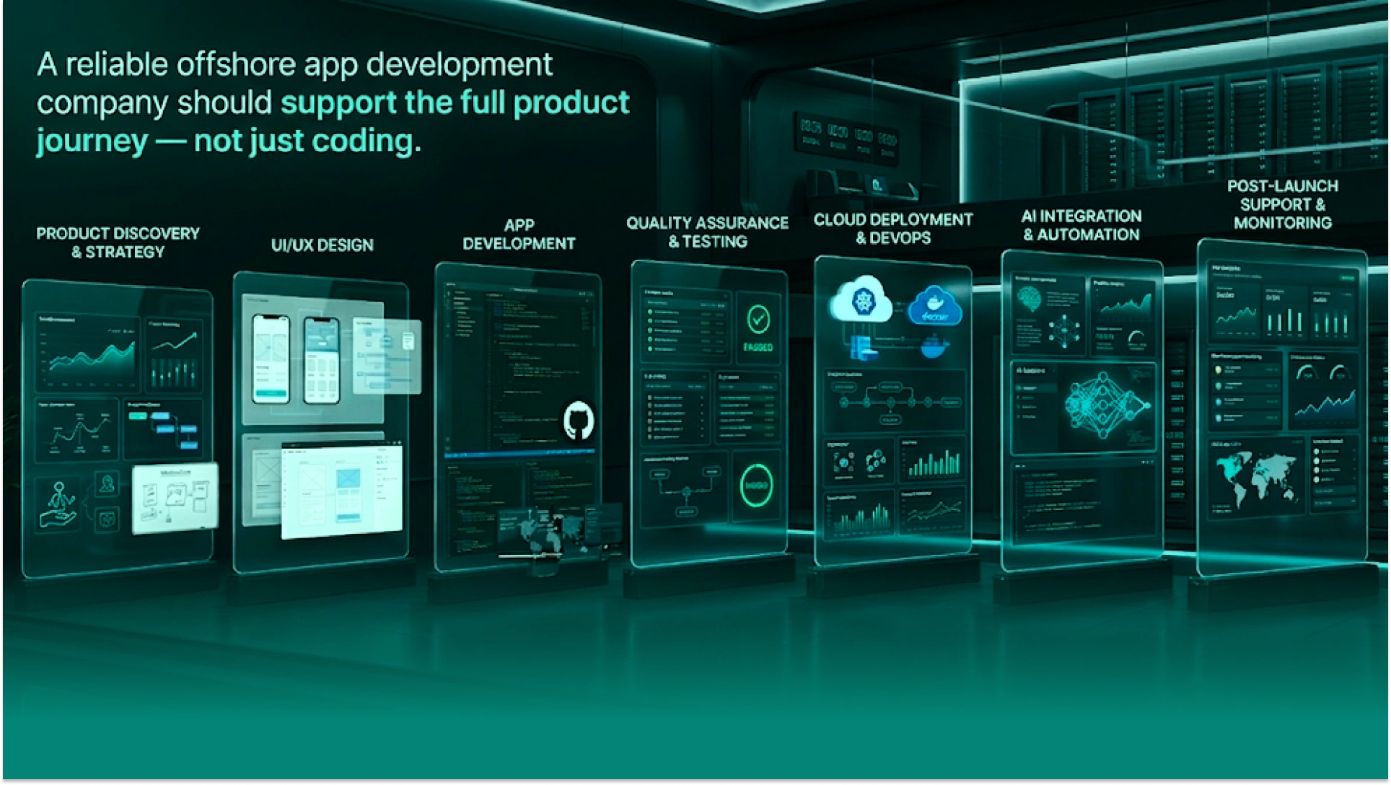1391x785 pixels.
Task: Open the whiteboard sketch on Product Discovery panel
Action: click(175, 498)
